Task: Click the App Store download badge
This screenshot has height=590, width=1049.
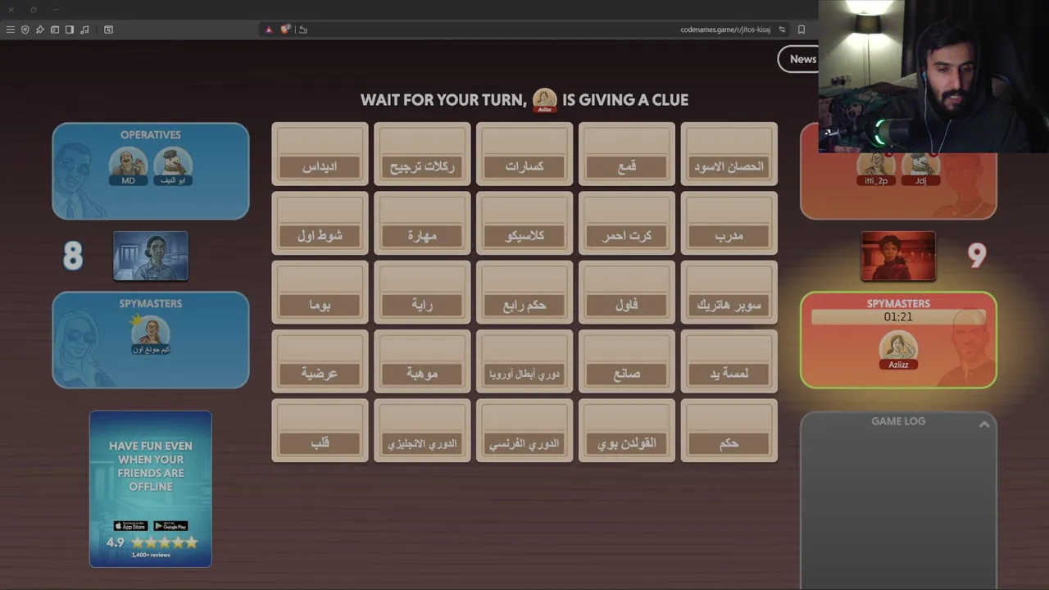Action: click(x=130, y=526)
